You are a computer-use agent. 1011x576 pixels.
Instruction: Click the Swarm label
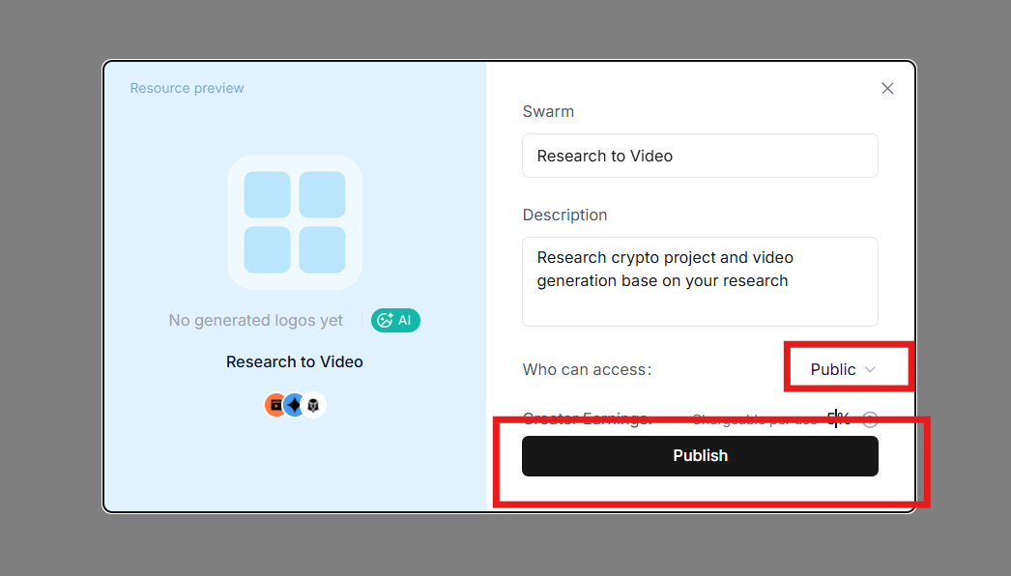tap(548, 111)
